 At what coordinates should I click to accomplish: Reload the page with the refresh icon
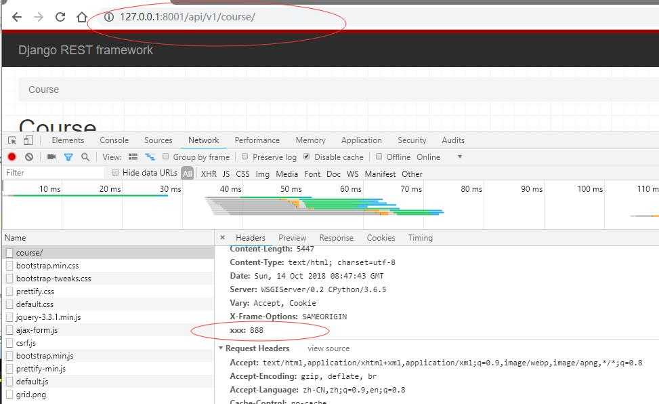click(60, 17)
